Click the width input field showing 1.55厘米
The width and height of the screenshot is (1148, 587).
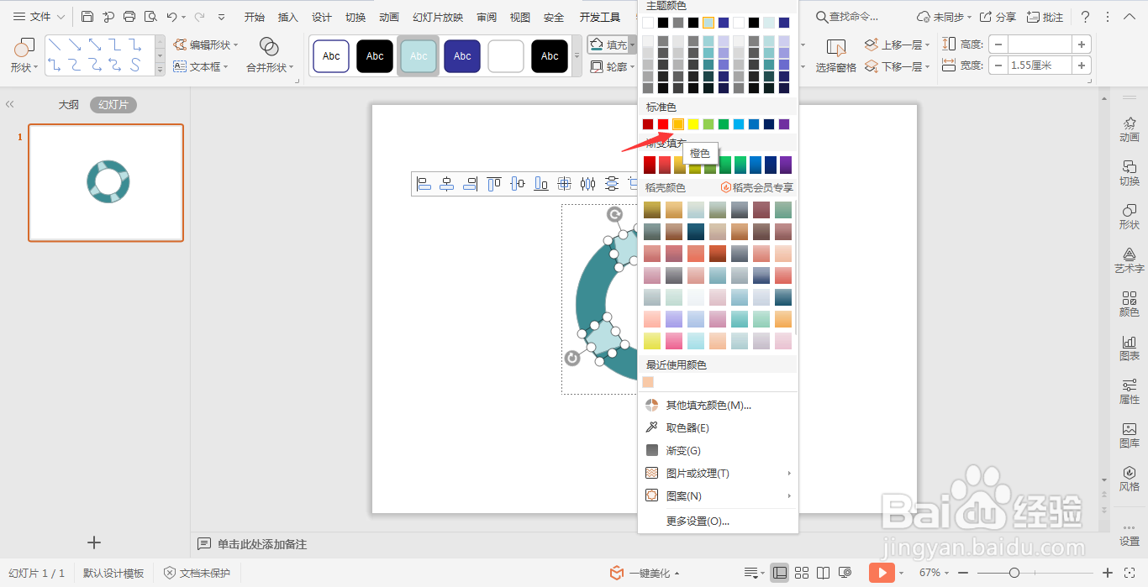(x=1040, y=66)
